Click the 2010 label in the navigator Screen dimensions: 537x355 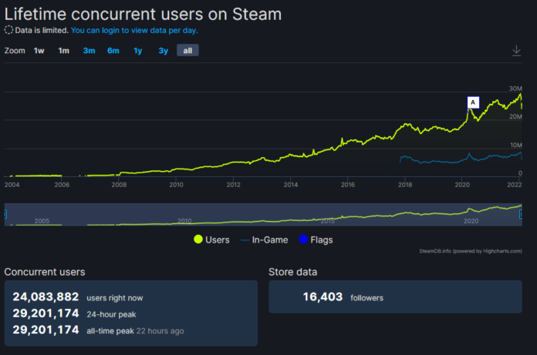184,221
